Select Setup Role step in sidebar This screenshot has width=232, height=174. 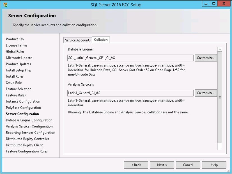point(14,83)
